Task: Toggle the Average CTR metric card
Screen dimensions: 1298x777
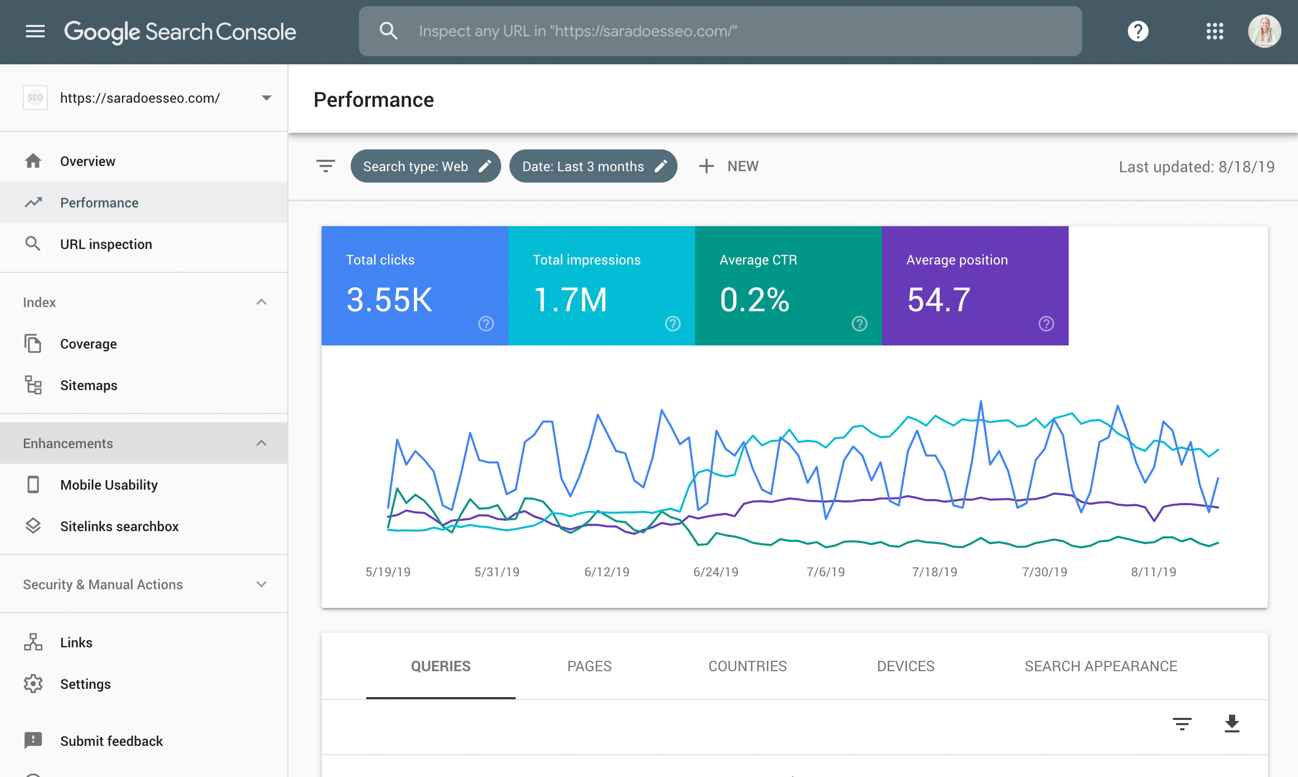Action: 788,286
